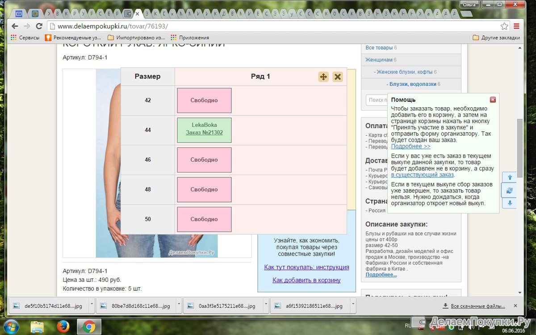Click the address bar URL
The height and width of the screenshot is (335, 536).
[113, 26]
